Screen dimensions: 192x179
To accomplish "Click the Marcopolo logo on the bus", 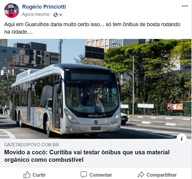I will pyautogui.click(x=95, y=116).
